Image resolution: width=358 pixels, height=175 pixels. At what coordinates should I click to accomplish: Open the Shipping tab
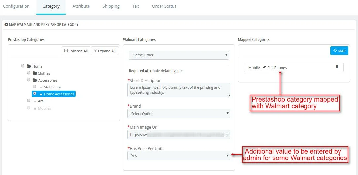[111, 6]
